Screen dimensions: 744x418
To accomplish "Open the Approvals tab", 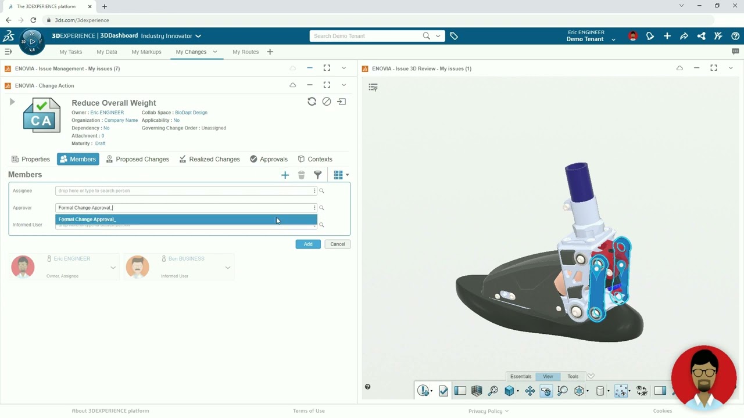I will point(269,159).
